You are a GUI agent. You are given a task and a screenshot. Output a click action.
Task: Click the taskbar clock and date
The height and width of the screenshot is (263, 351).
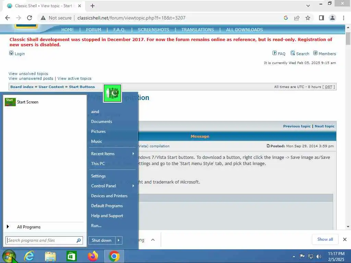[336, 256]
